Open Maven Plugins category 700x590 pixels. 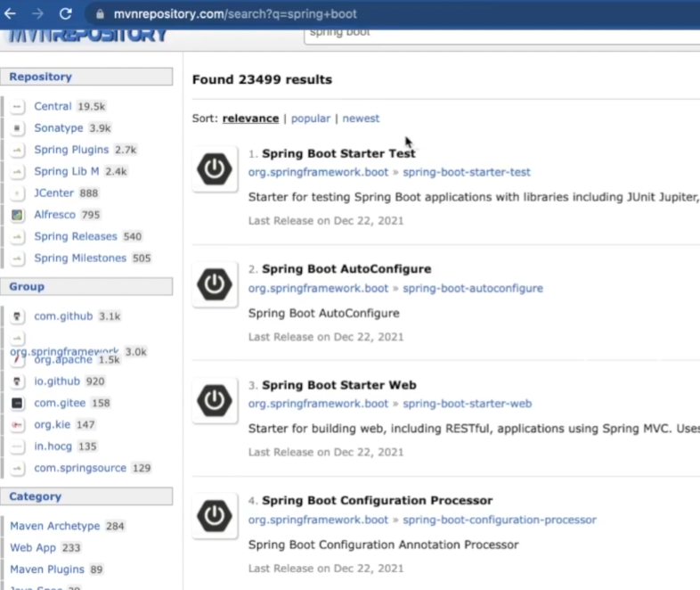click(47, 570)
